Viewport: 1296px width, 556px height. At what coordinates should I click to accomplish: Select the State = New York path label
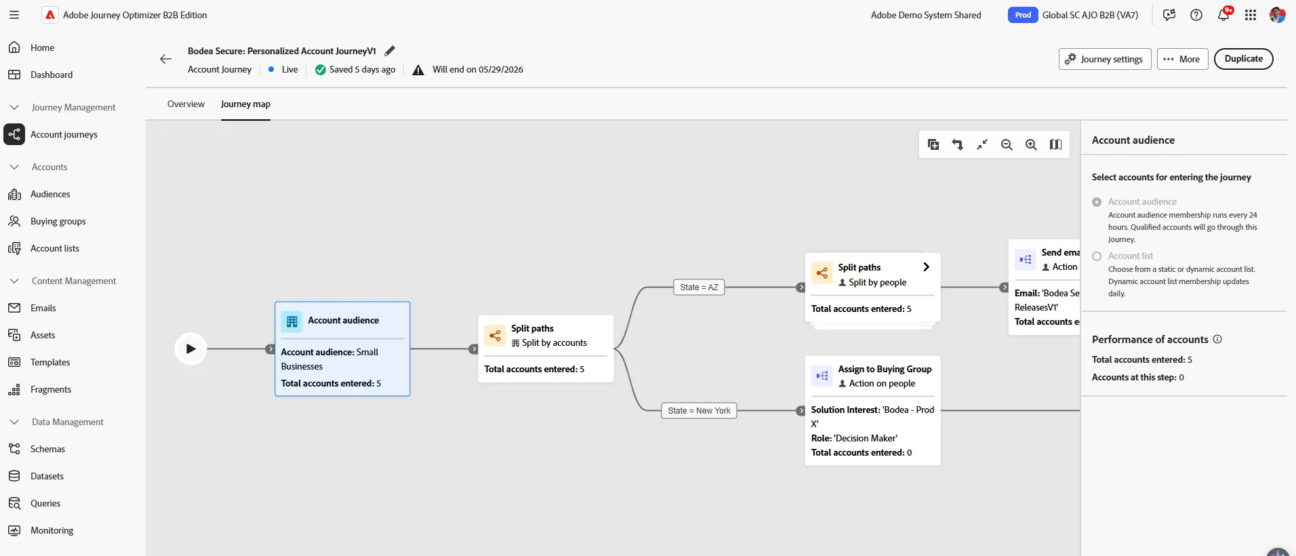(x=699, y=411)
